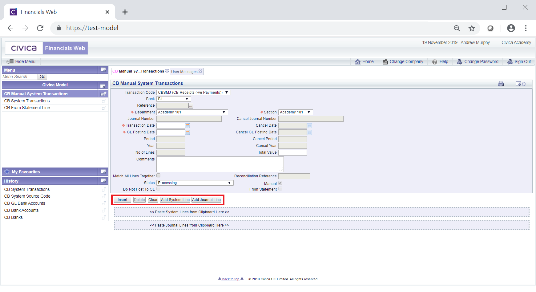The image size is (536, 292).
Task: Click the browser zoom magnifier icon
Action: pos(457,28)
